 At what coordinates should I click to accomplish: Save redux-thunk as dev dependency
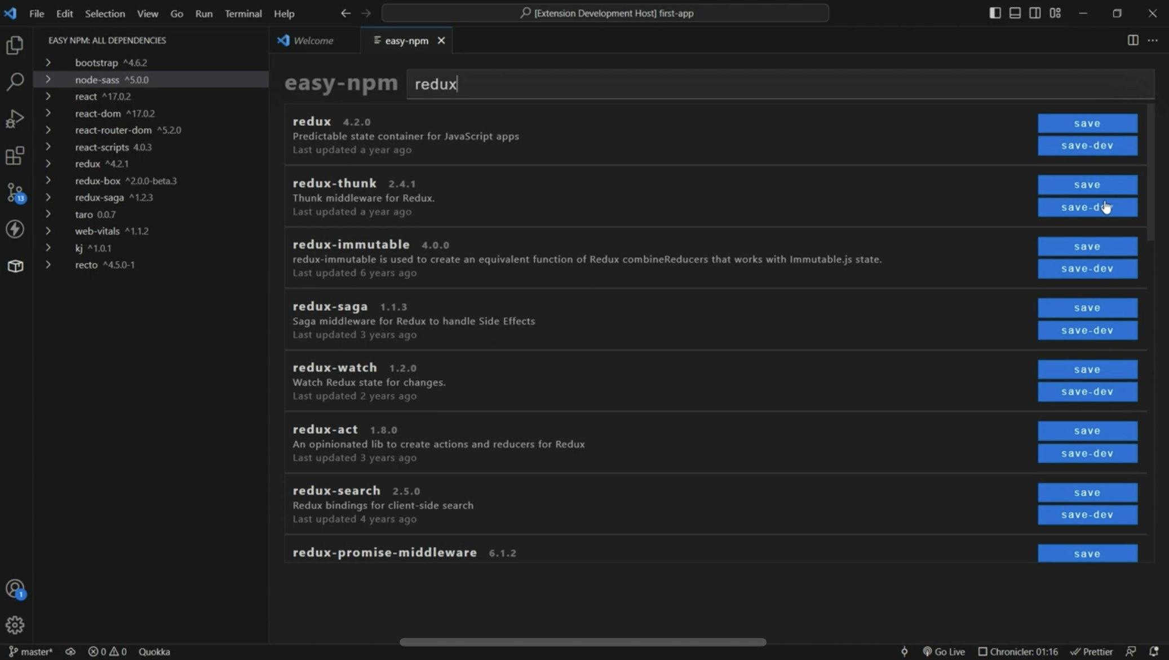1087,207
